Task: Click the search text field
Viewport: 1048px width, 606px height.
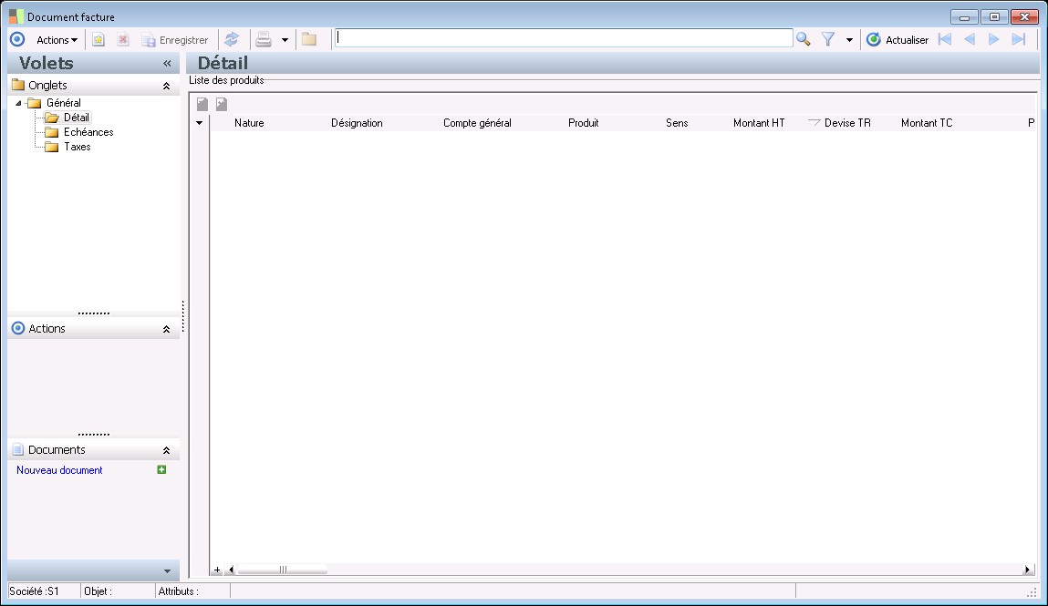Action: pos(564,38)
